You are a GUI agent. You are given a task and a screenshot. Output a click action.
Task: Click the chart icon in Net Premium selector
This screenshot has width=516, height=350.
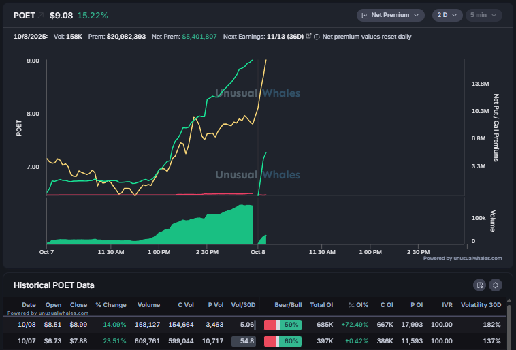[x=365, y=15]
